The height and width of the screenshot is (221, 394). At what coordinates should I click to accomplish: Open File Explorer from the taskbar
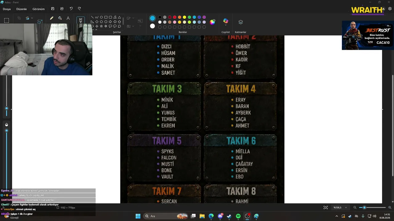(202, 216)
